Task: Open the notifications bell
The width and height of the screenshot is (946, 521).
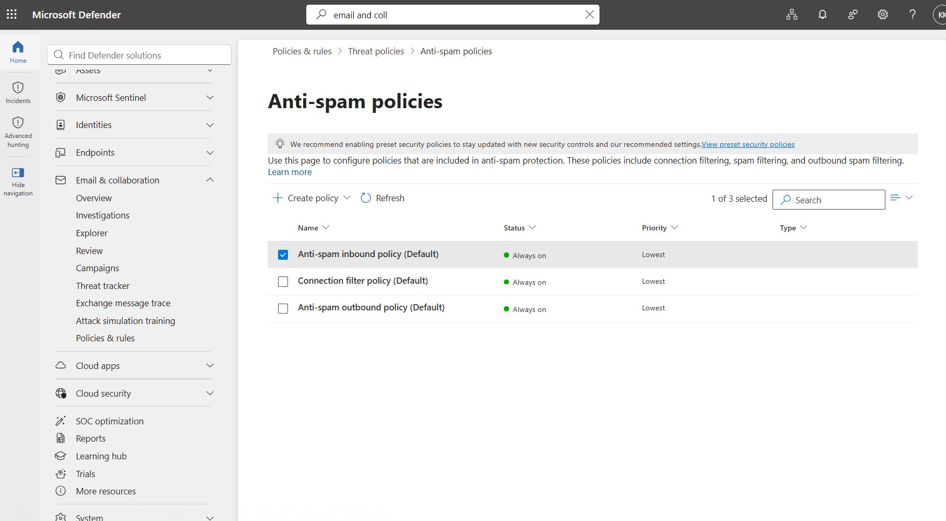Action: click(822, 15)
